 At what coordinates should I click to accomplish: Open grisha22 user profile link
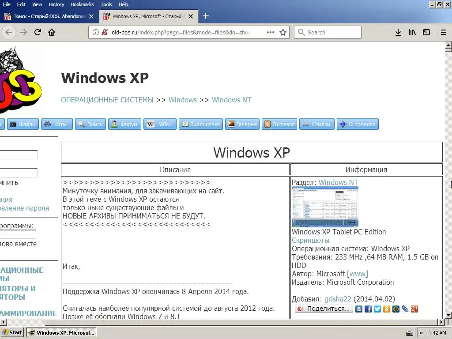click(x=338, y=299)
